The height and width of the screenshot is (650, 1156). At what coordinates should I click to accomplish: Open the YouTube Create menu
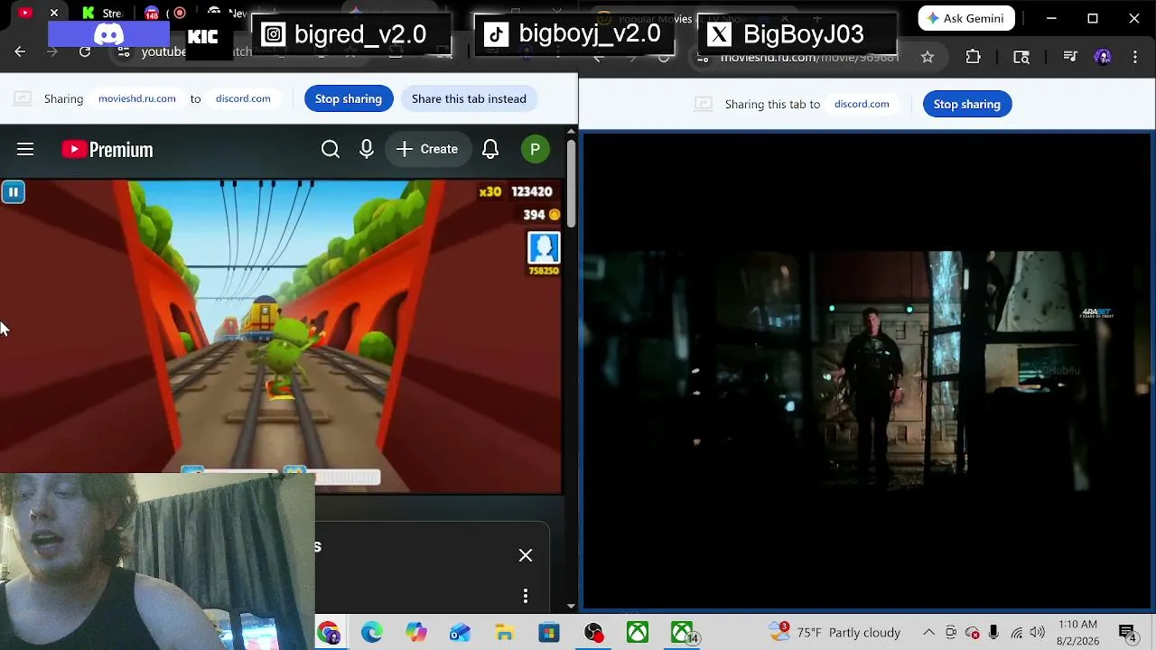point(427,149)
